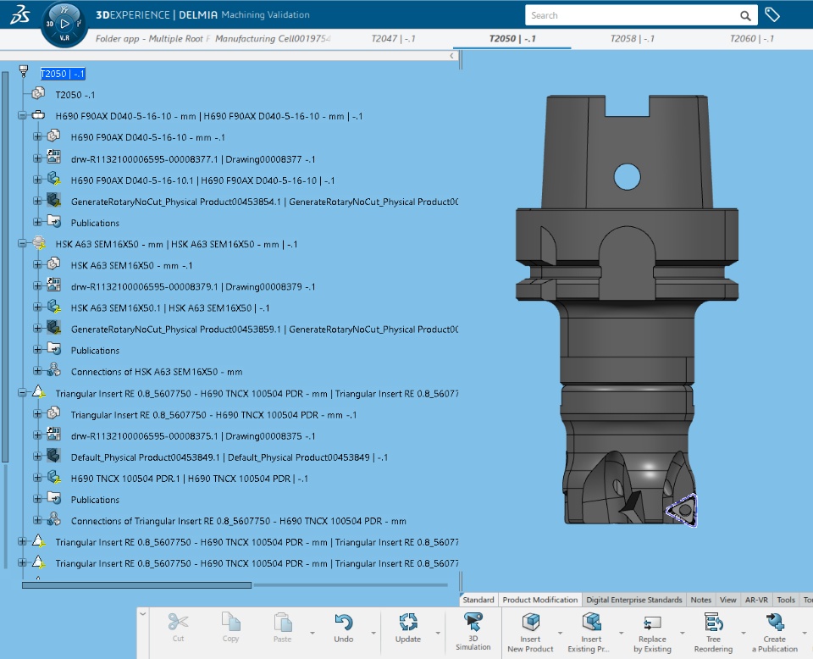The width and height of the screenshot is (813, 659).
Task: Expand drw-R1132100006595-00008379.1 drawing node
Action: 37,286
